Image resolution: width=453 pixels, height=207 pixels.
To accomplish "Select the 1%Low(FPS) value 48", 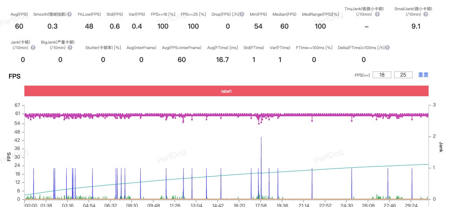I will (89, 26).
